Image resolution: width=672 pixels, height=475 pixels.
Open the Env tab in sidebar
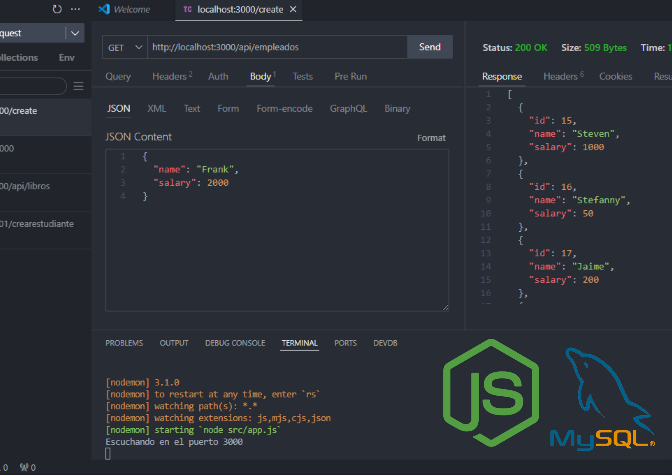67,57
